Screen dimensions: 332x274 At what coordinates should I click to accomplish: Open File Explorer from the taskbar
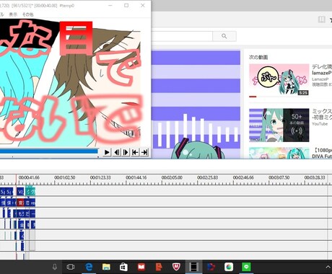coord(106,267)
